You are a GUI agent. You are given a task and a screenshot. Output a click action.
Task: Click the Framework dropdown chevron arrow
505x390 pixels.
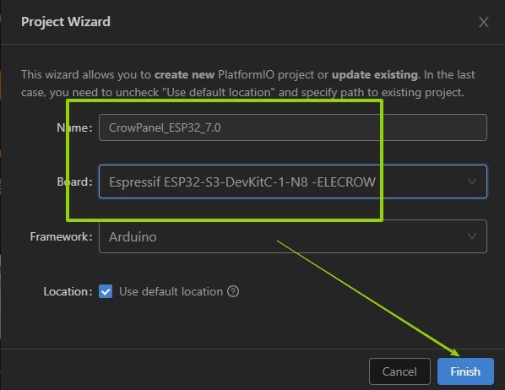(x=472, y=236)
